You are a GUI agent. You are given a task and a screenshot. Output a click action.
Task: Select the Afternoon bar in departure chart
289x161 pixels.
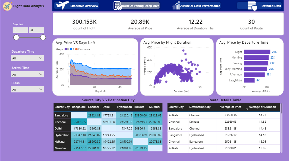click(x=254, y=75)
